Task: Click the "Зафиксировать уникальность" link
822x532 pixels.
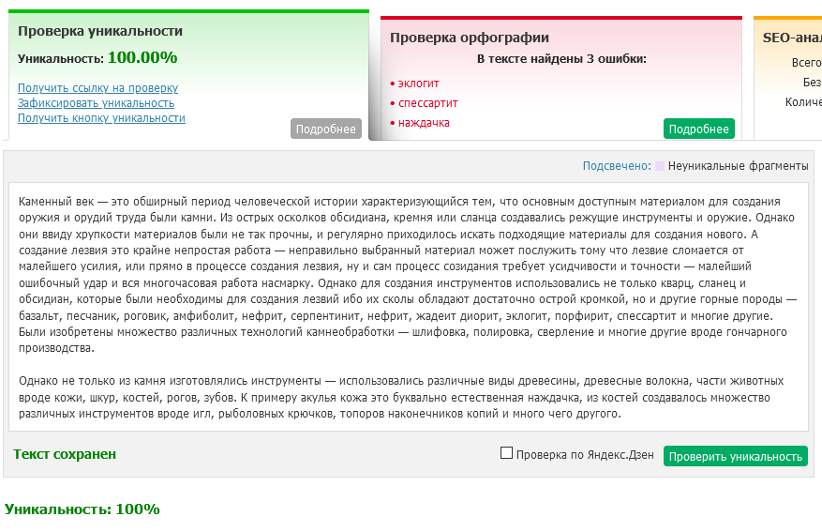Action: 96,103
